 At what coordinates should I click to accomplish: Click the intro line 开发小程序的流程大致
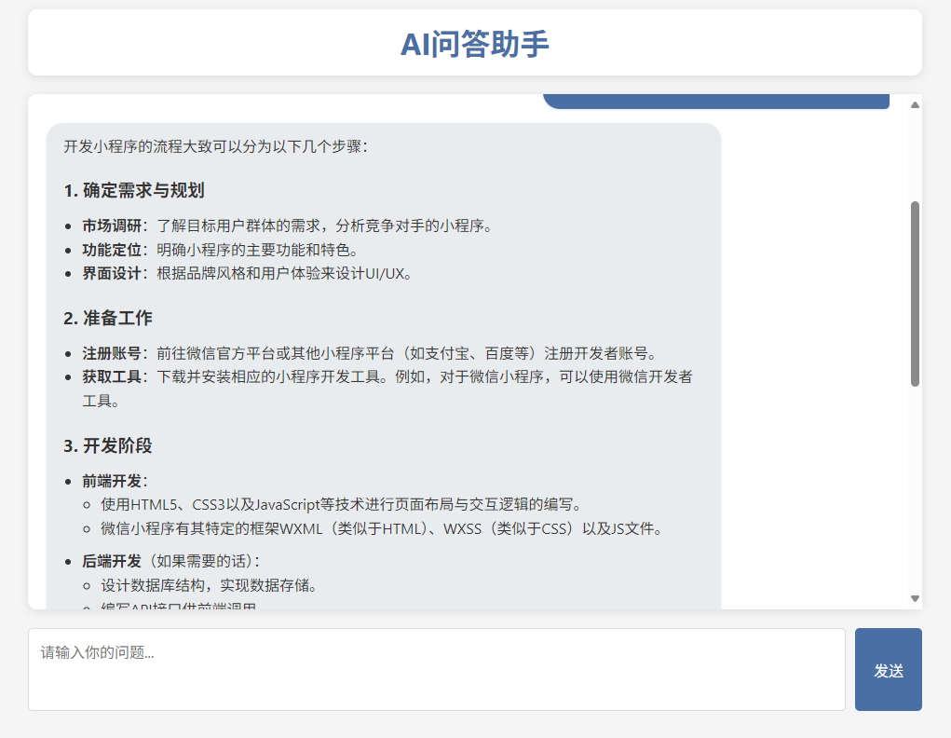click(x=216, y=147)
